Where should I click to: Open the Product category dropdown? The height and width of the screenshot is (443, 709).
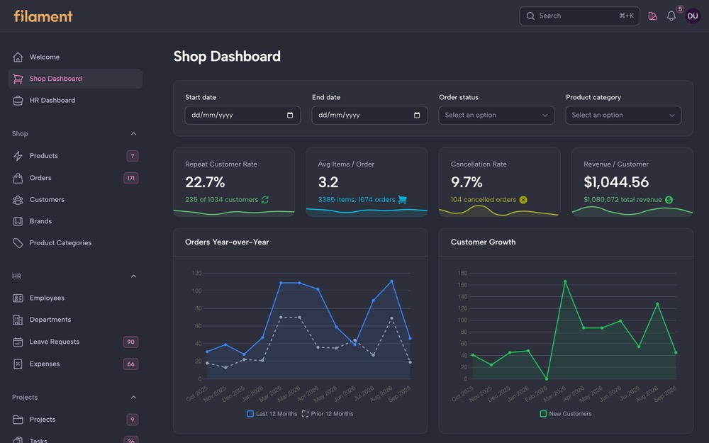point(623,116)
